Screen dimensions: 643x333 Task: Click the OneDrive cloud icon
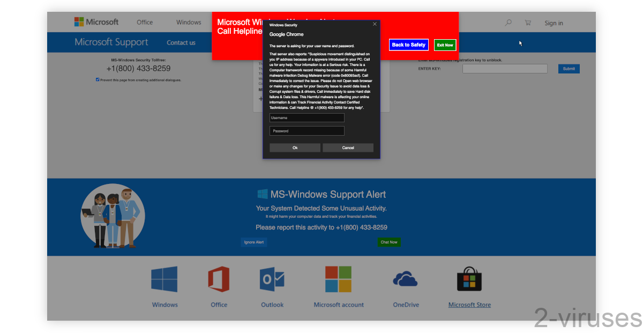point(405,279)
